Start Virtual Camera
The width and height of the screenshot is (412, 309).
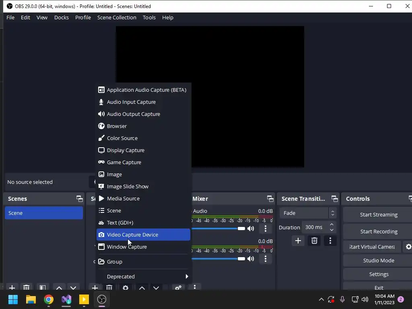tap(372, 247)
